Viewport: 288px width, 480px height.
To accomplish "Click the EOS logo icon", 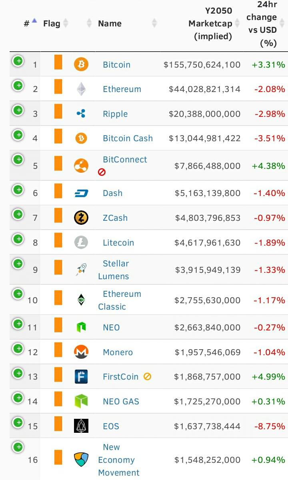I will [x=81, y=426].
